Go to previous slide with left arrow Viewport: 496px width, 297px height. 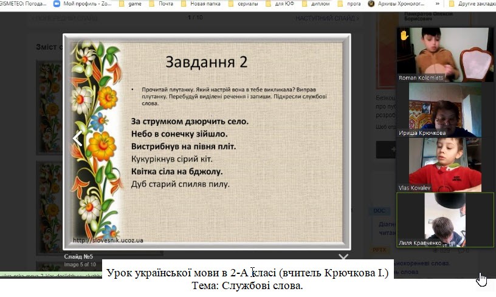click(77, 138)
